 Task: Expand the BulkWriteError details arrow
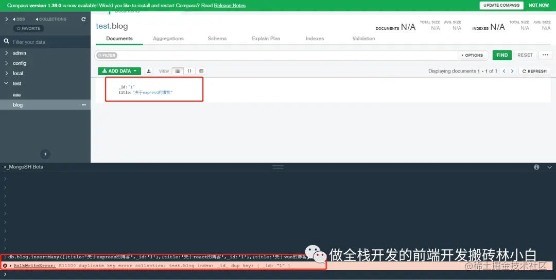pos(11,266)
